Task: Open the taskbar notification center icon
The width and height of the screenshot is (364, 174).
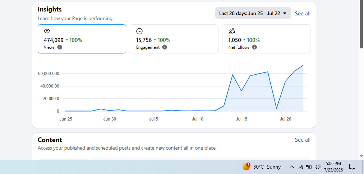Action: click(352, 167)
